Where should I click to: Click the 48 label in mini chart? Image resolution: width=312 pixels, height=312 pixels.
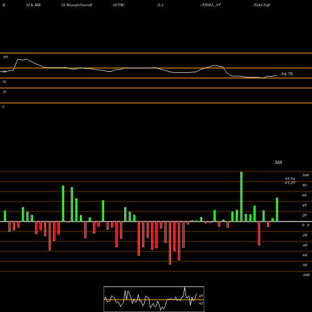point(201,296)
